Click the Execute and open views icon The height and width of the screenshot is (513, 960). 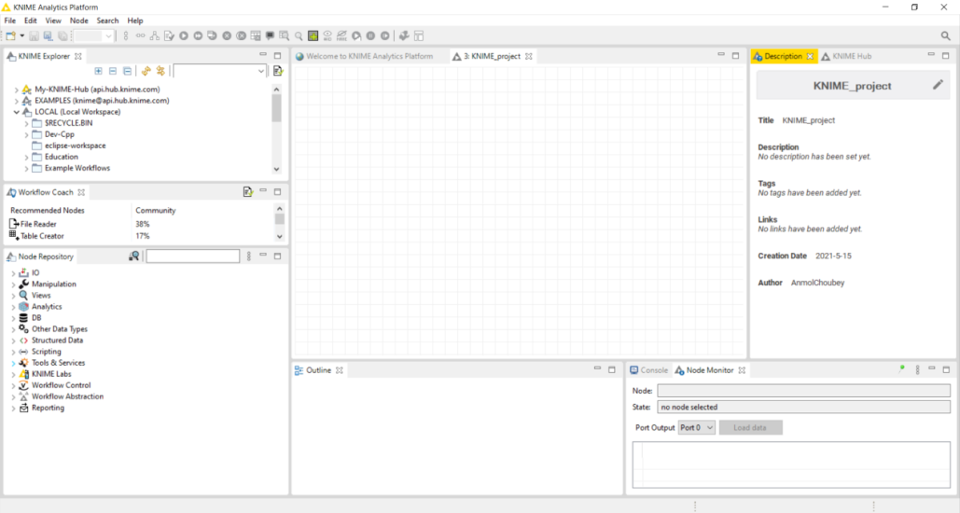click(x=212, y=36)
